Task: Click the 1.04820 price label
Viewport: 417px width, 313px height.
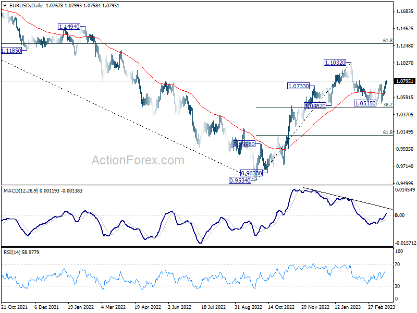Action: click(315, 106)
